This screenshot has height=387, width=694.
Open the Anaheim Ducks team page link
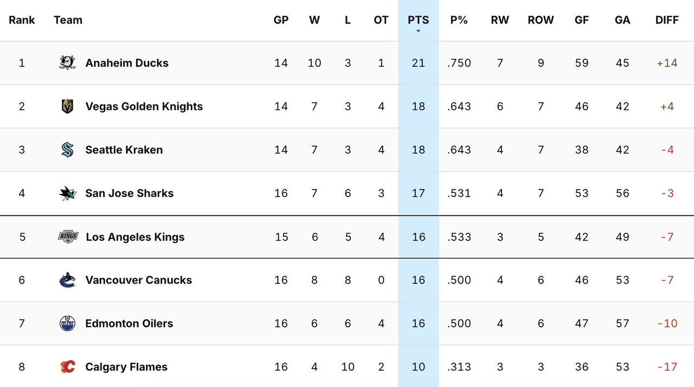[x=127, y=62]
